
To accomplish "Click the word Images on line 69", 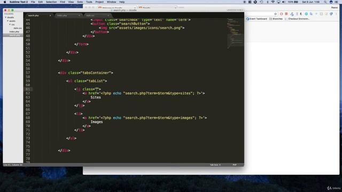I will pyautogui.click(x=97, y=122).
